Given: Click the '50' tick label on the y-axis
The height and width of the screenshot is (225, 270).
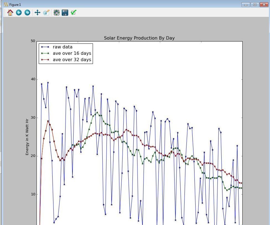Looking at the screenshot, I should pos(32,40).
